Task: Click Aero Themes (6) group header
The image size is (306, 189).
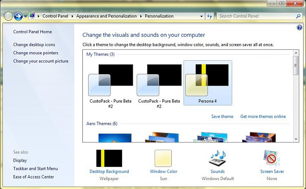Action: [x=102, y=124]
